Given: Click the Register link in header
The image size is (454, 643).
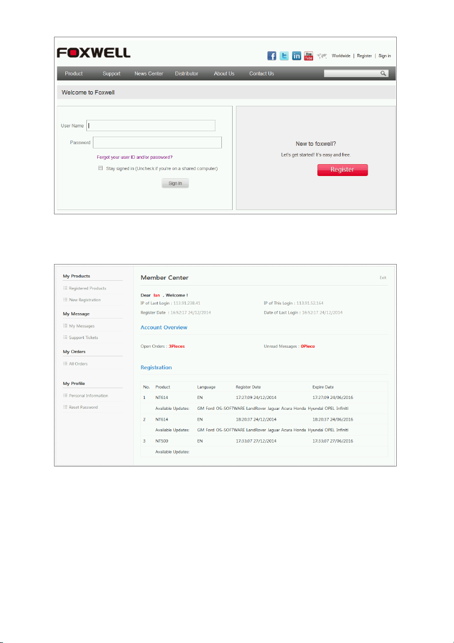Looking at the screenshot, I should point(364,56).
